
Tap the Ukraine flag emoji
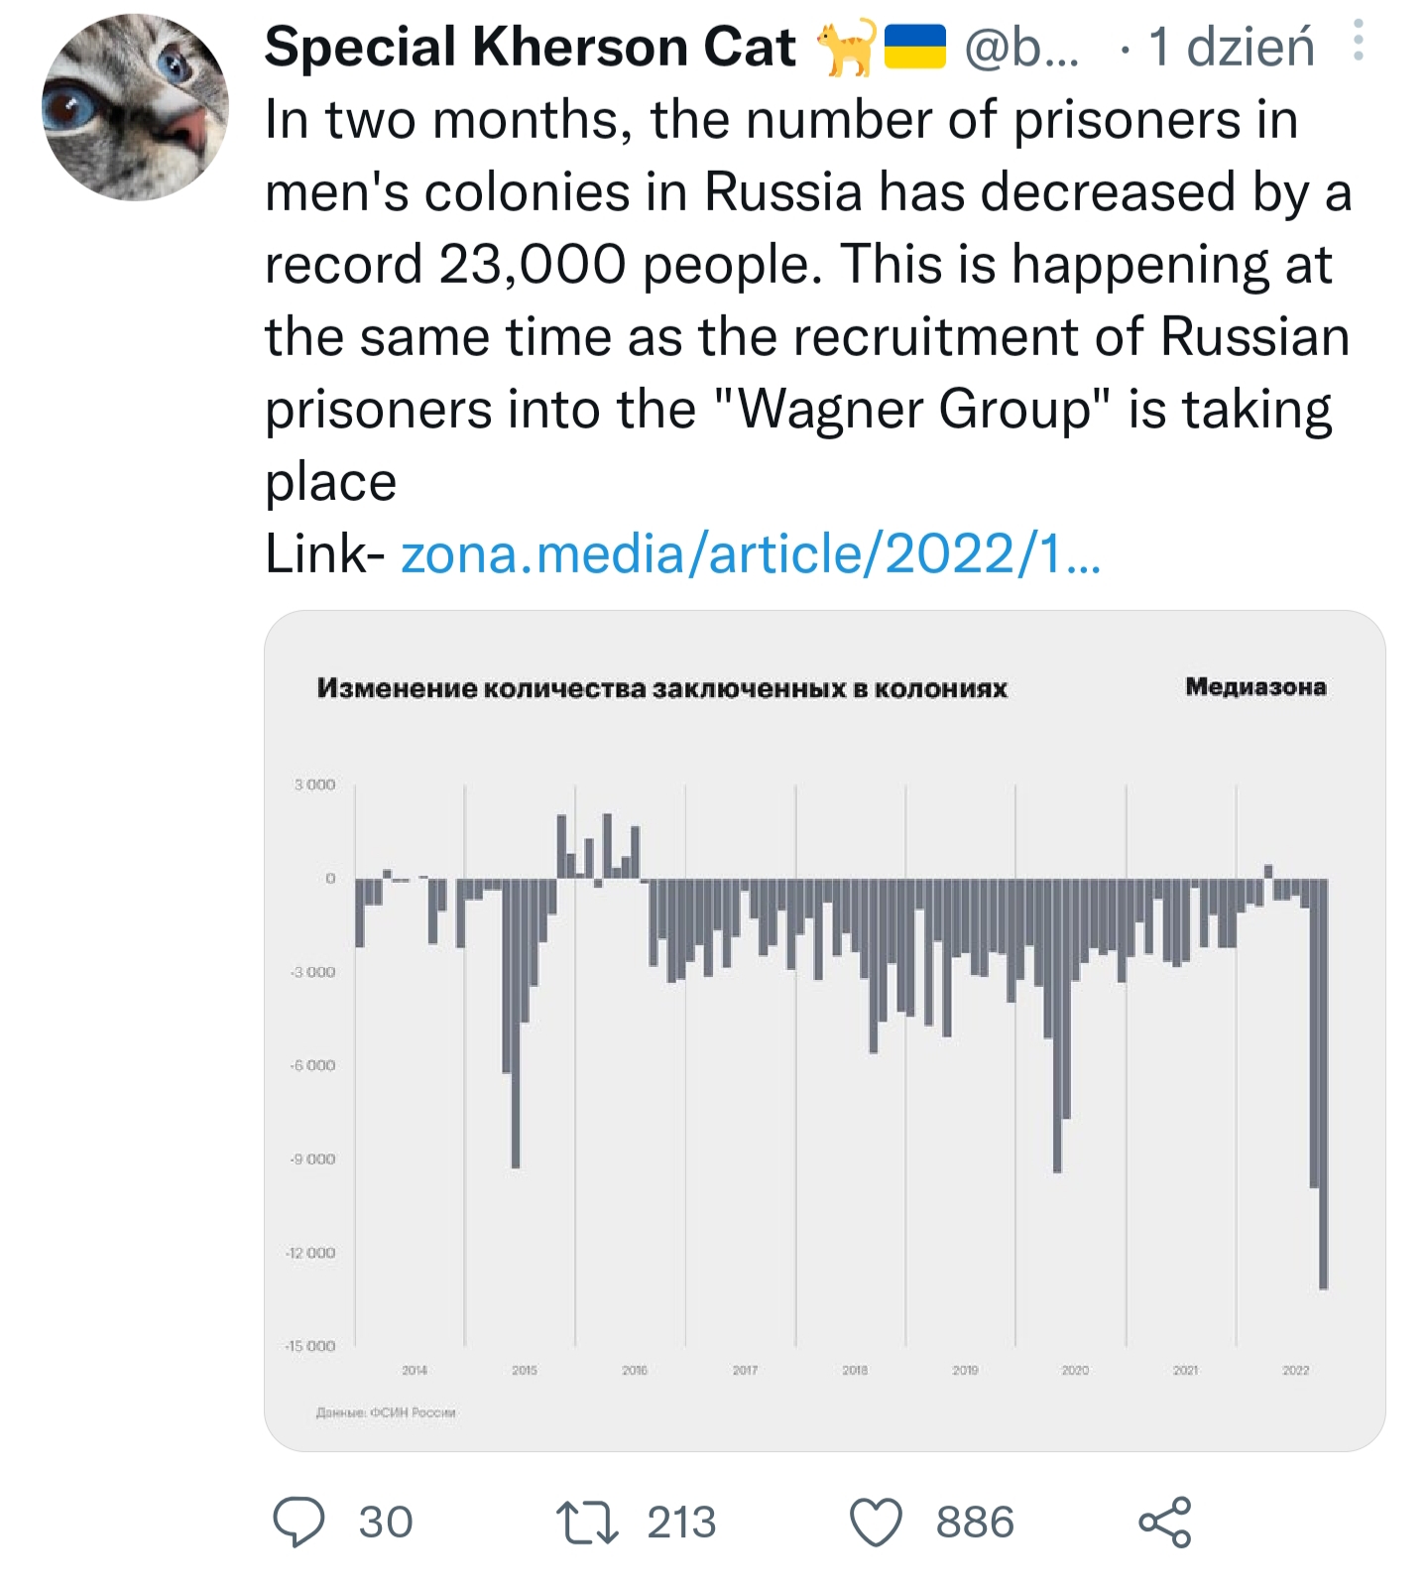tap(914, 47)
